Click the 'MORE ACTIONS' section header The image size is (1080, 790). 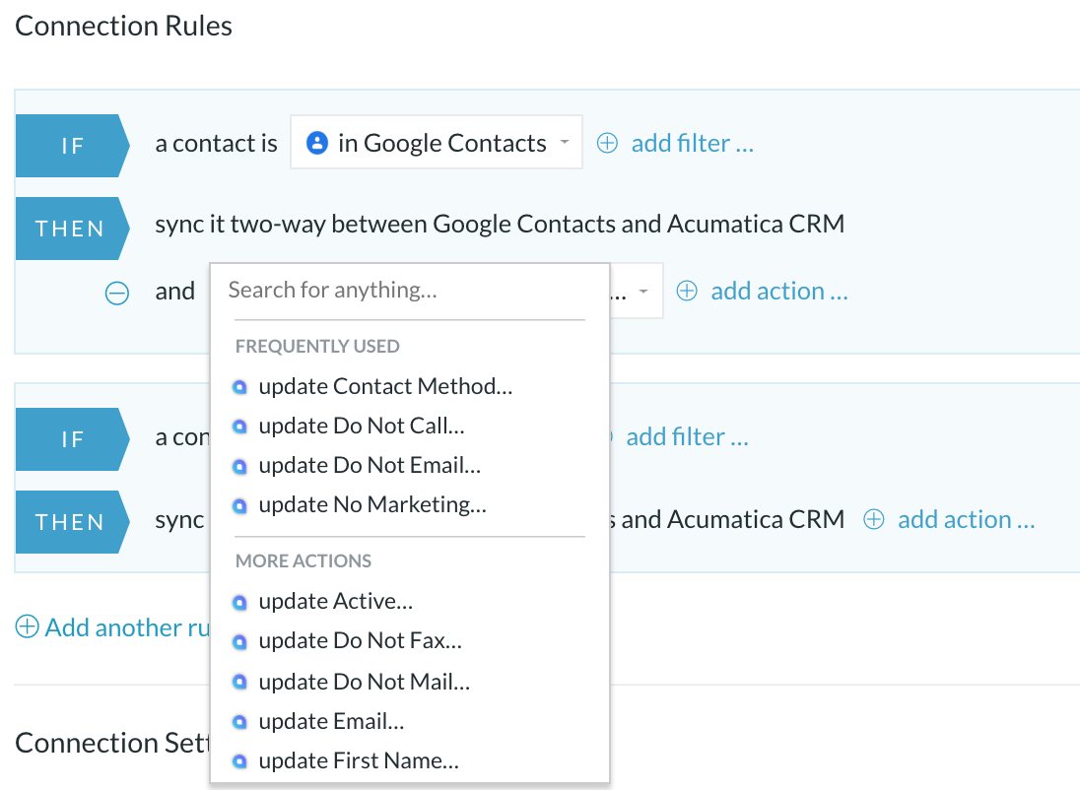click(x=304, y=560)
